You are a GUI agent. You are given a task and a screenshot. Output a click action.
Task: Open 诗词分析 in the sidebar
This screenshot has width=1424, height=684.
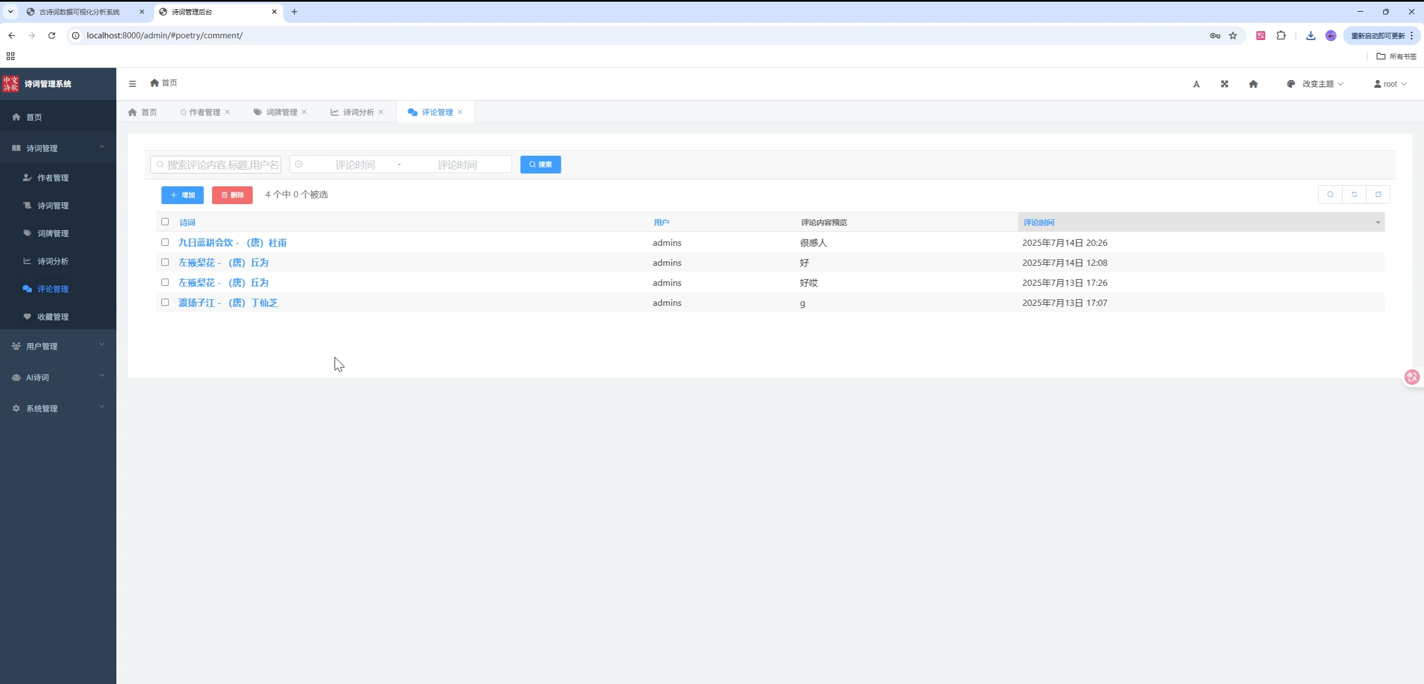click(x=58, y=261)
